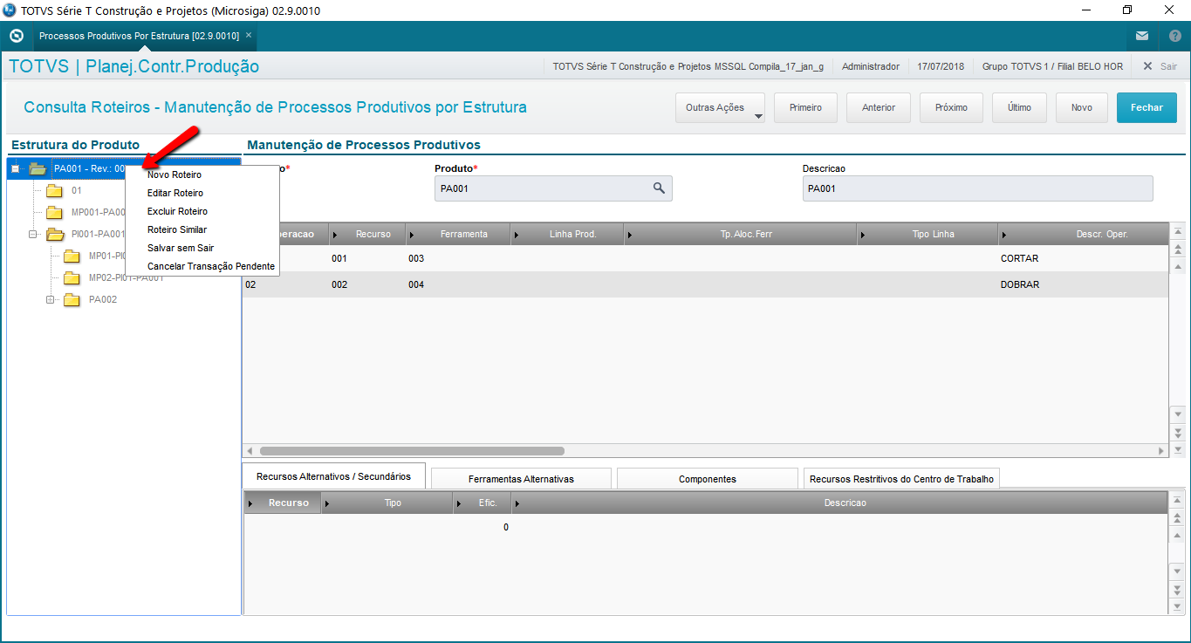
Task: Go to the Último record button
Action: pyautogui.click(x=1019, y=107)
